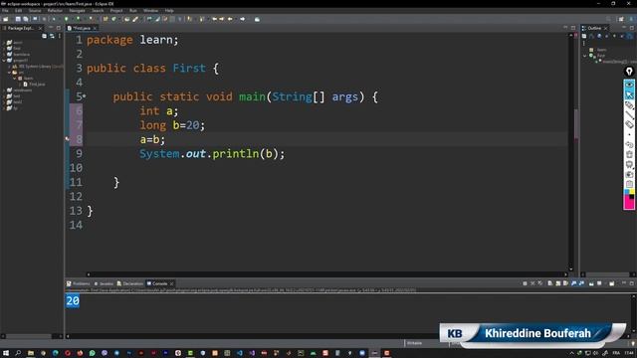Switch to the Problems tab
Image resolution: width=637 pixels, height=358 pixels.
pyautogui.click(x=78, y=283)
